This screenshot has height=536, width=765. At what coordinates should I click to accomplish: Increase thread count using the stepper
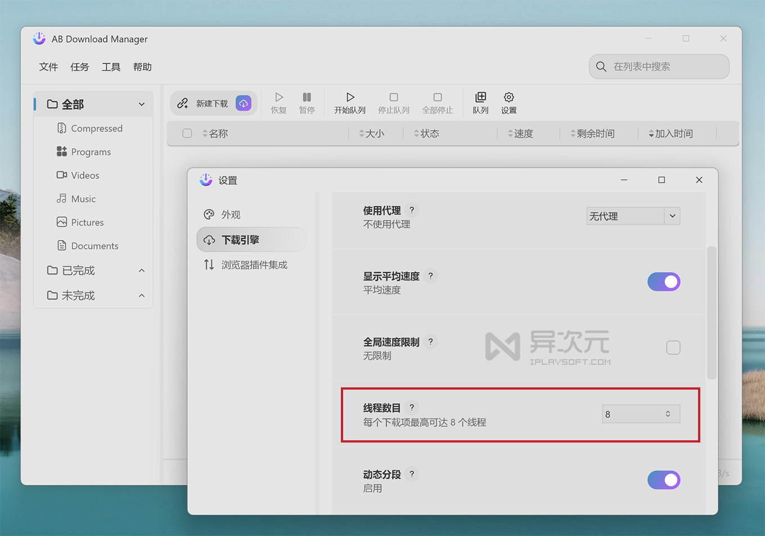coord(668,411)
